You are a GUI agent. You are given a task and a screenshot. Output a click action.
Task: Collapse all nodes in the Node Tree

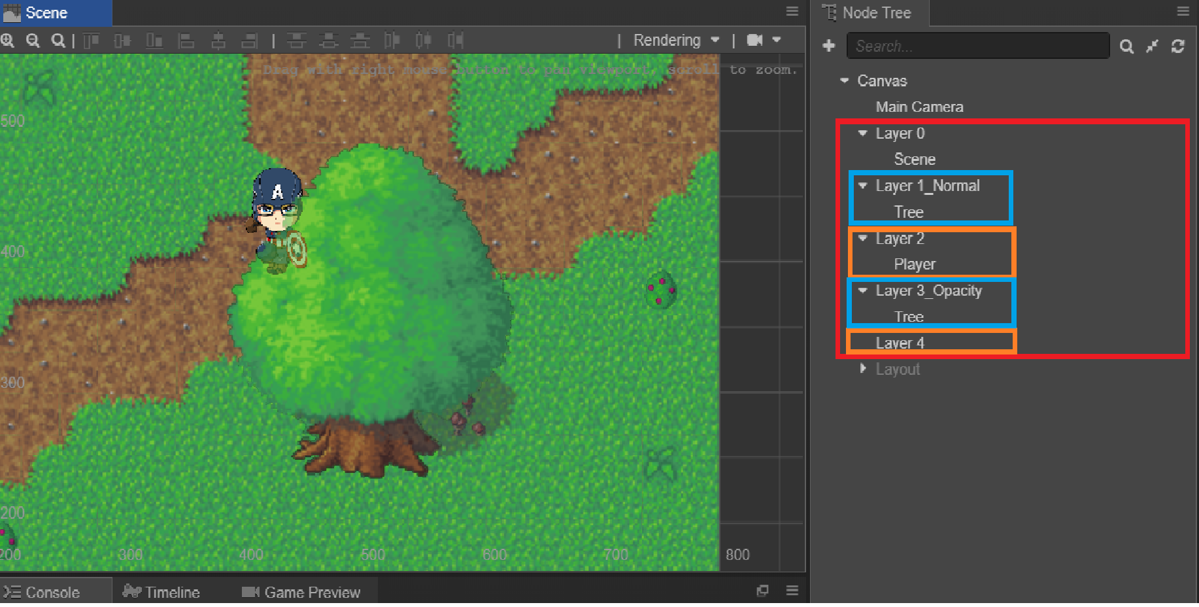(1152, 46)
